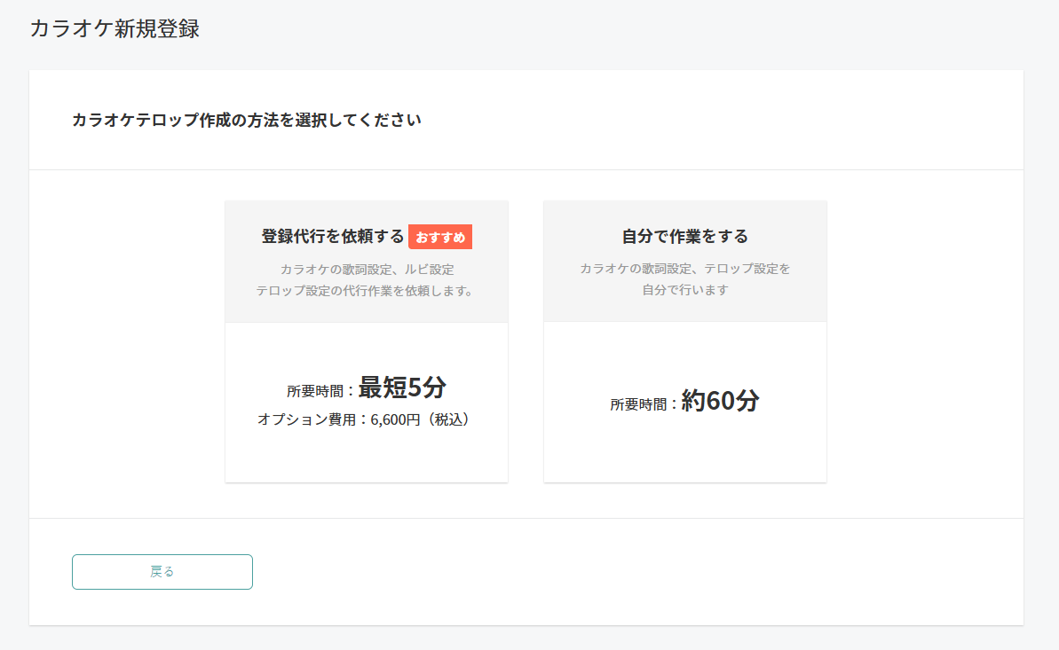Click the 登録代行を依頼する card title
The height and width of the screenshot is (650, 1059).
tap(333, 236)
